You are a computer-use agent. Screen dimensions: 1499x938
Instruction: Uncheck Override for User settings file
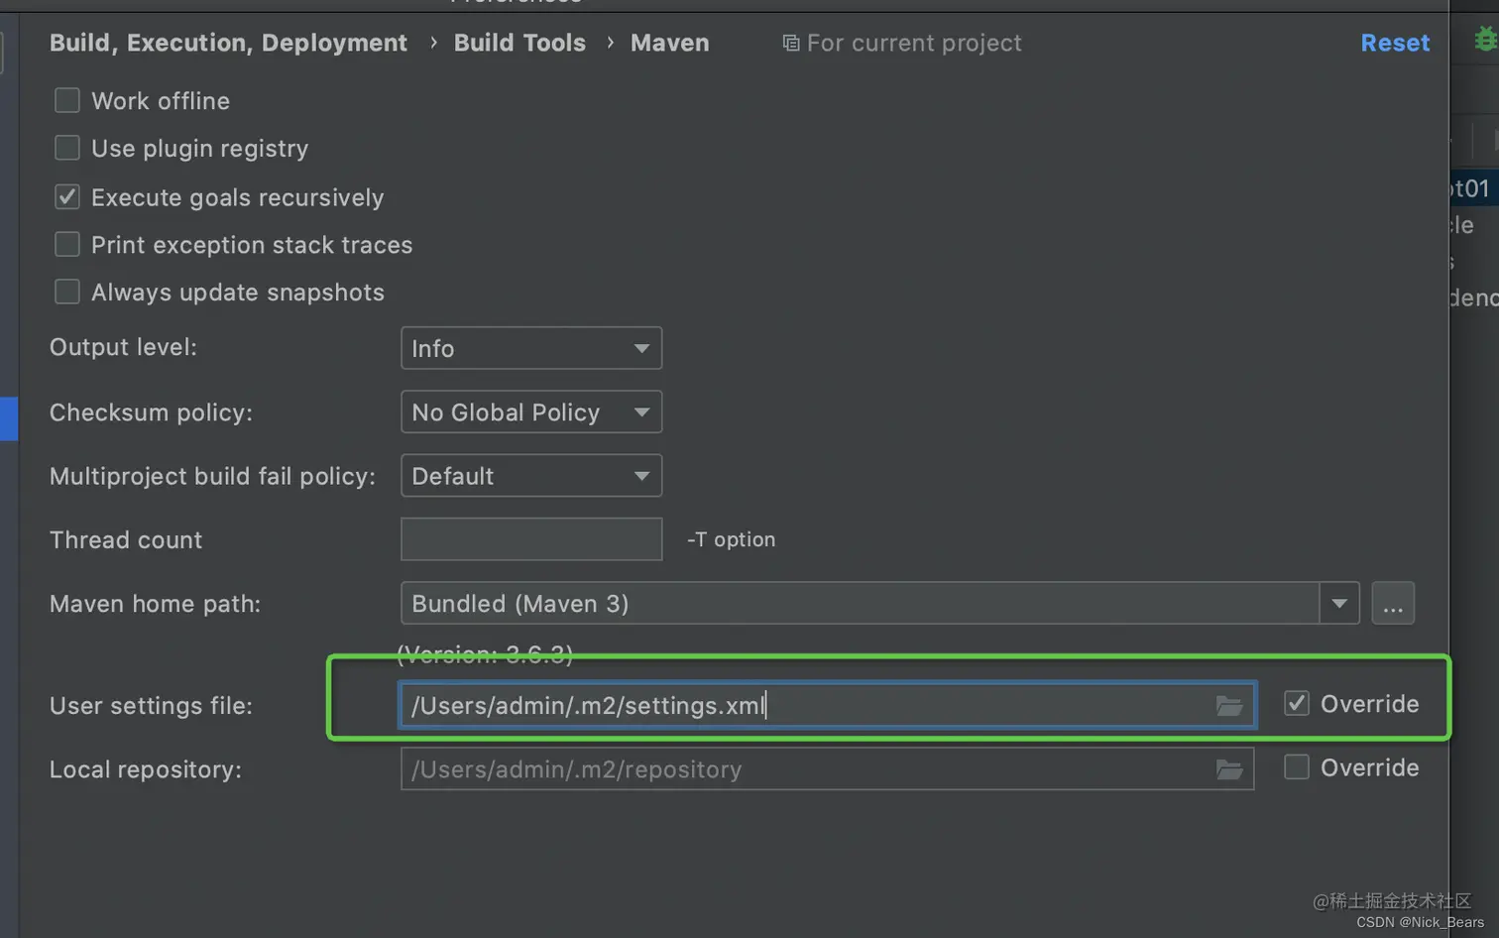[x=1297, y=703]
